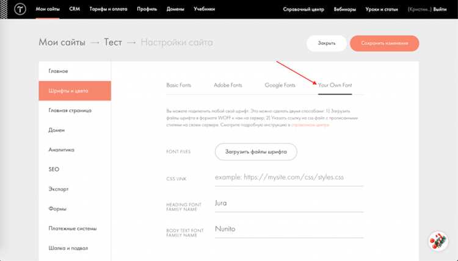Open the Домены menu item
Image resolution: width=458 pixels, height=261 pixels.
[x=175, y=9]
